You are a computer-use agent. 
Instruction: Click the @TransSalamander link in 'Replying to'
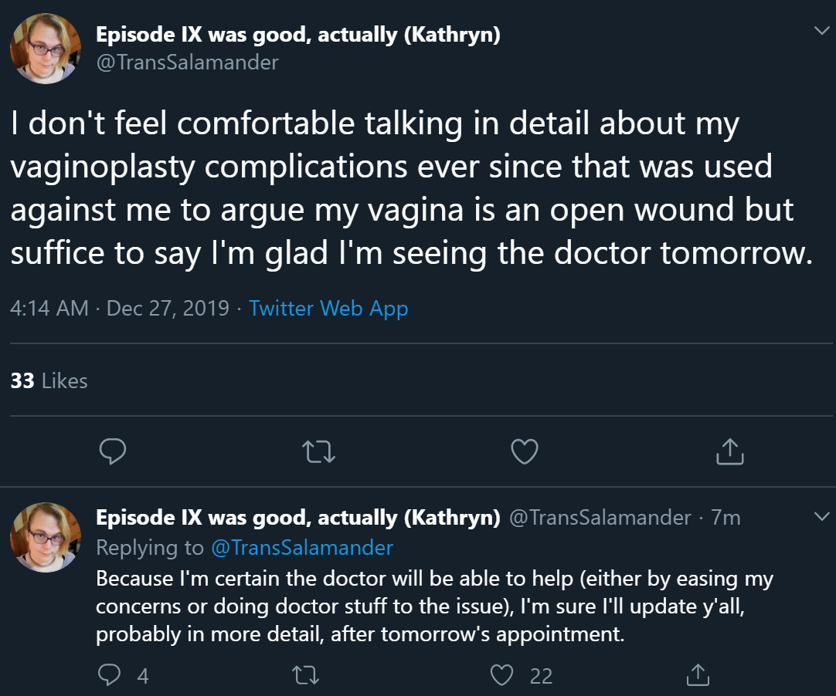click(302, 547)
